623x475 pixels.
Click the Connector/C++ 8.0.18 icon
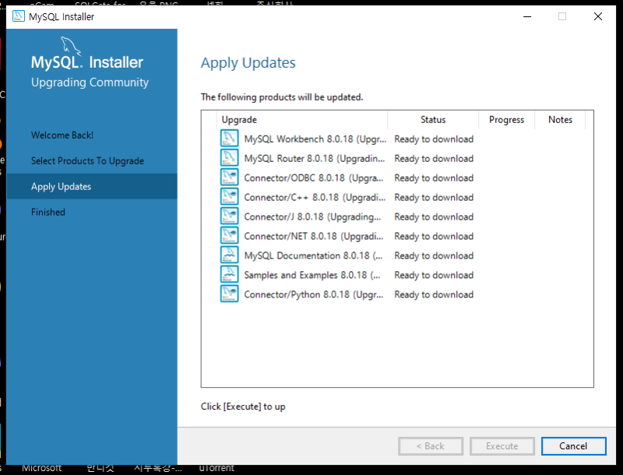(x=229, y=196)
